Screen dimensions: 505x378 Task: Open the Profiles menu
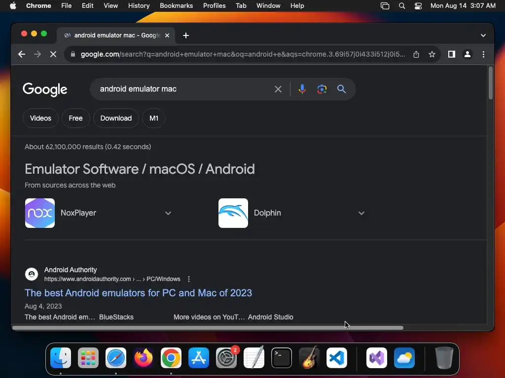214,5
